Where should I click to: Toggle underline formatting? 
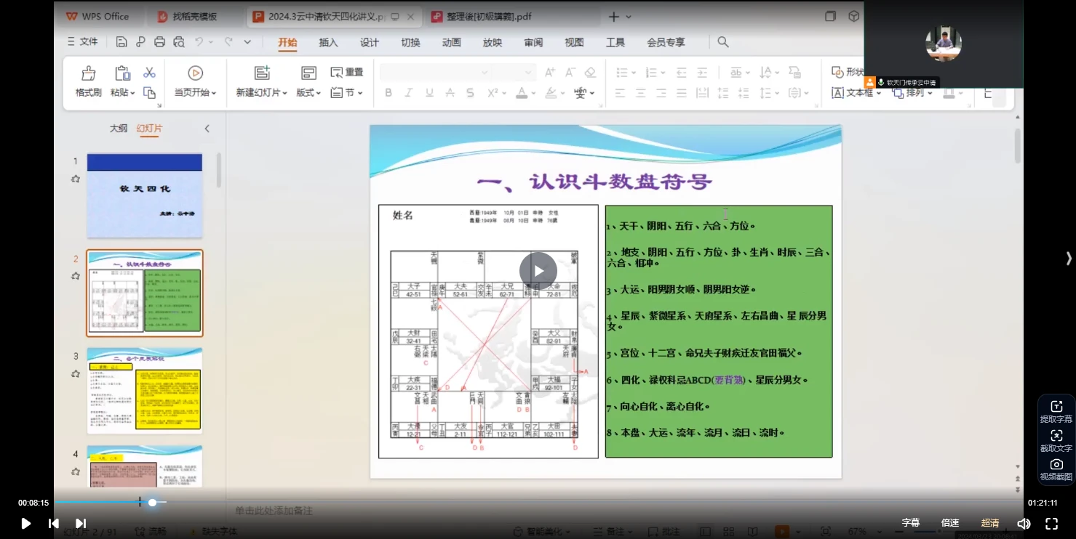coord(429,92)
